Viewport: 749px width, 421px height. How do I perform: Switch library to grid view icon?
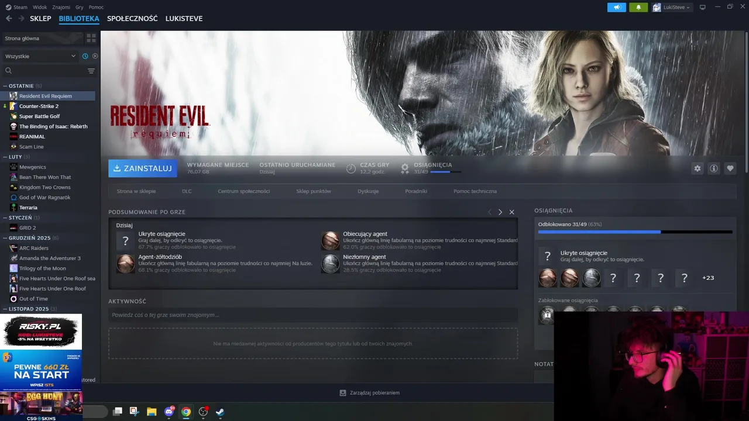(91, 38)
